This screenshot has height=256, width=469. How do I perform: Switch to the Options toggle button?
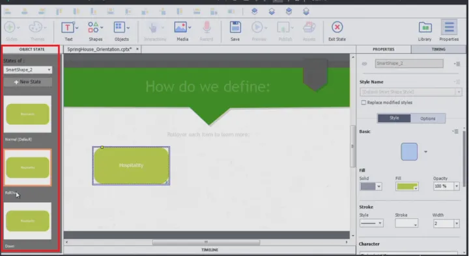click(428, 118)
